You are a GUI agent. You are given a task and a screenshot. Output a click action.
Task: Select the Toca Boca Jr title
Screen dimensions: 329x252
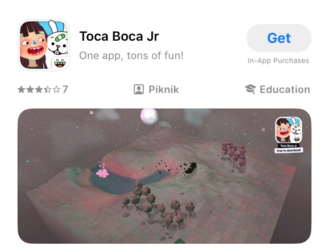[x=119, y=36]
